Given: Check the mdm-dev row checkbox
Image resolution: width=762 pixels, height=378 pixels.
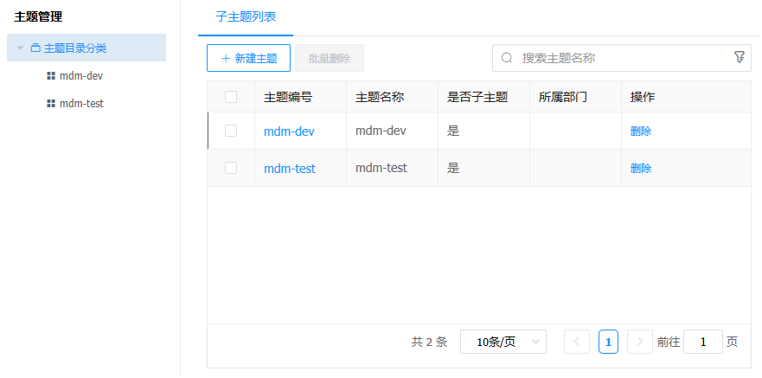Looking at the screenshot, I should [231, 131].
